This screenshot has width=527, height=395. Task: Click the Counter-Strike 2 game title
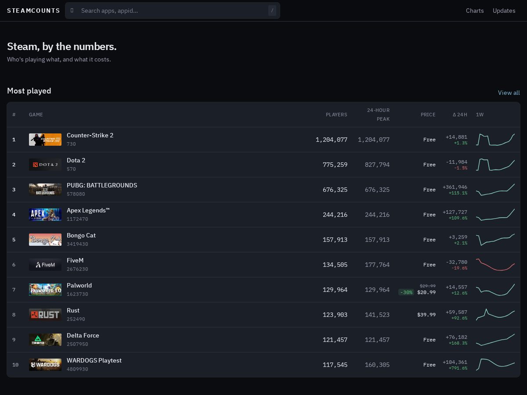(90, 135)
